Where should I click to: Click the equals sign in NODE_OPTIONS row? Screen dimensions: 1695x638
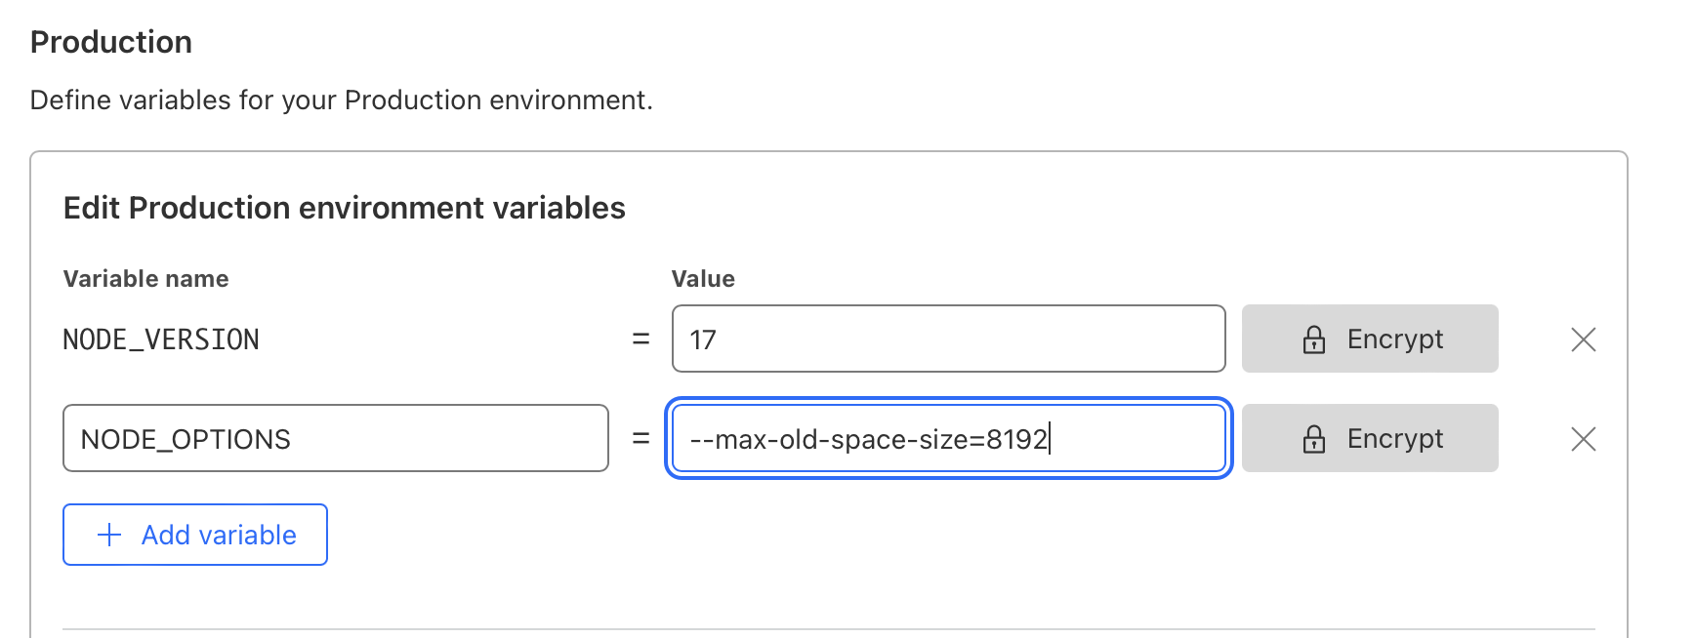tap(641, 439)
